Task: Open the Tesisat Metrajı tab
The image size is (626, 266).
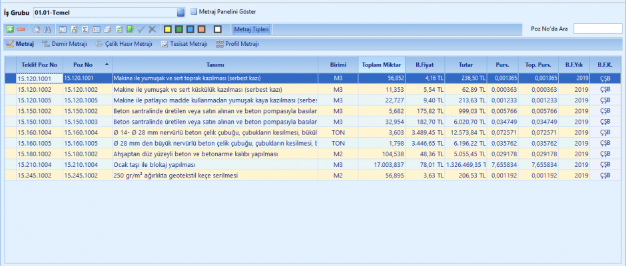Action: pyautogui.click(x=184, y=44)
